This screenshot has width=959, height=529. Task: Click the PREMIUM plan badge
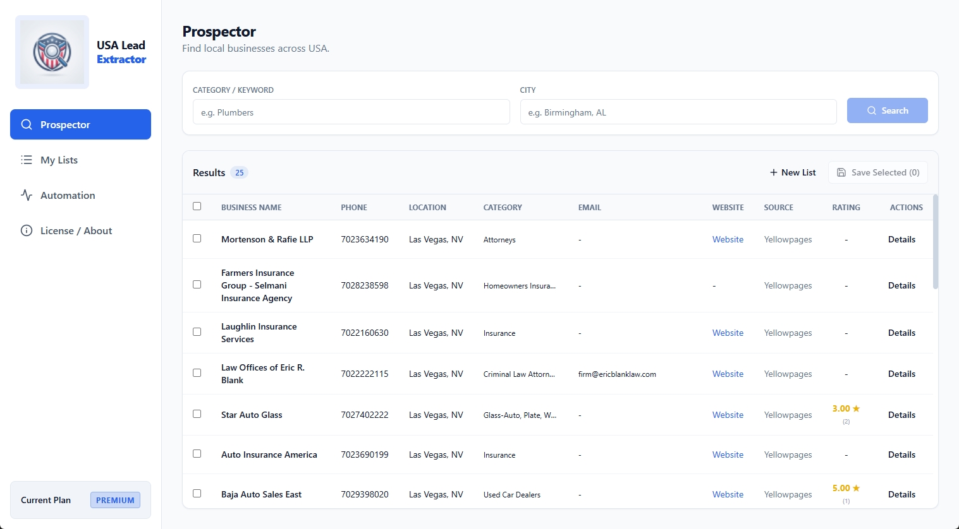point(114,499)
